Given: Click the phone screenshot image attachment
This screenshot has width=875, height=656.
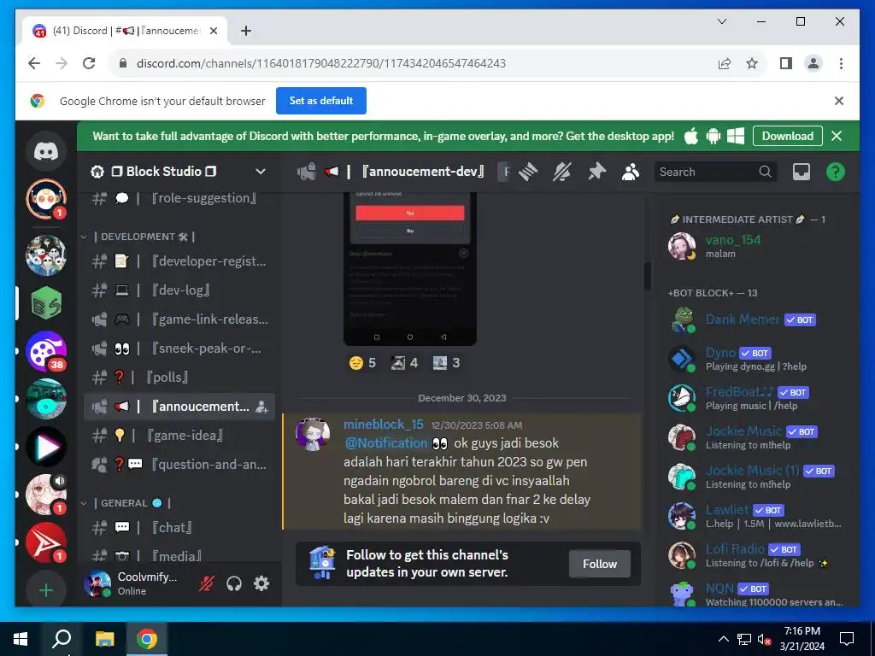Looking at the screenshot, I should pos(410,269).
